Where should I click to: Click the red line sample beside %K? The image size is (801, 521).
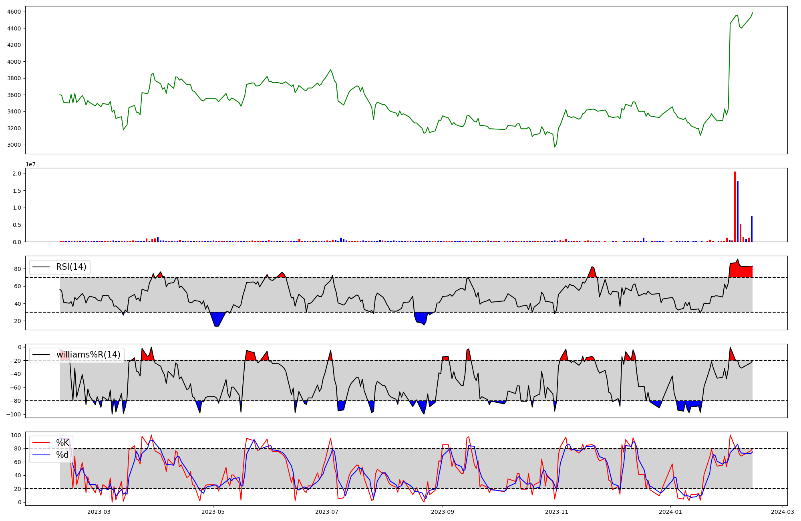[41, 443]
